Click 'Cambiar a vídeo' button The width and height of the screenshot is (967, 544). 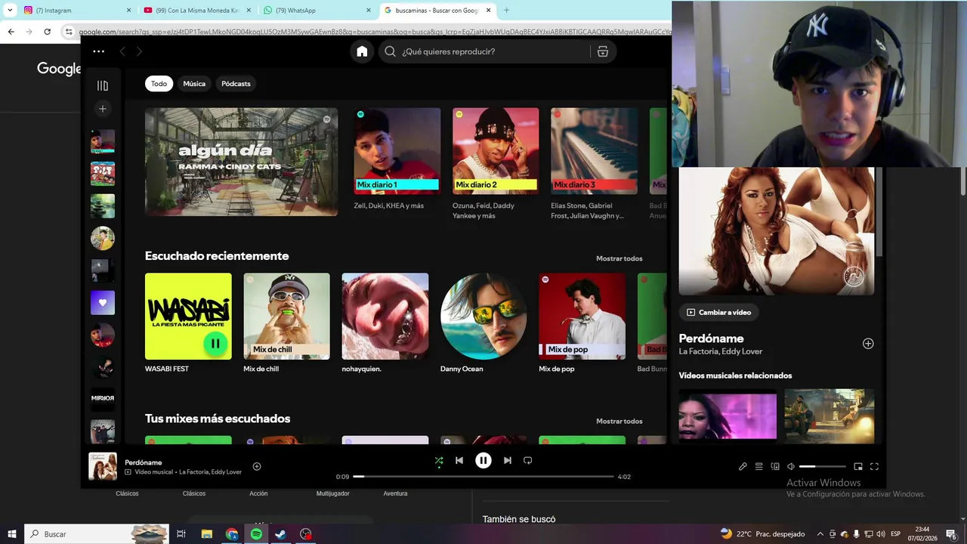click(x=718, y=312)
